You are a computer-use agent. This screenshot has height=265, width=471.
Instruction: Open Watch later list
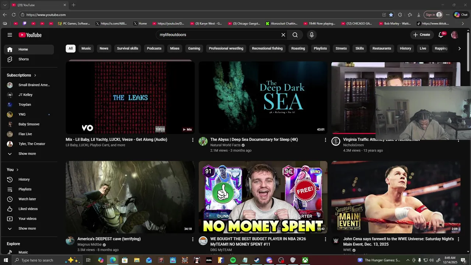click(x=29, y=199)
